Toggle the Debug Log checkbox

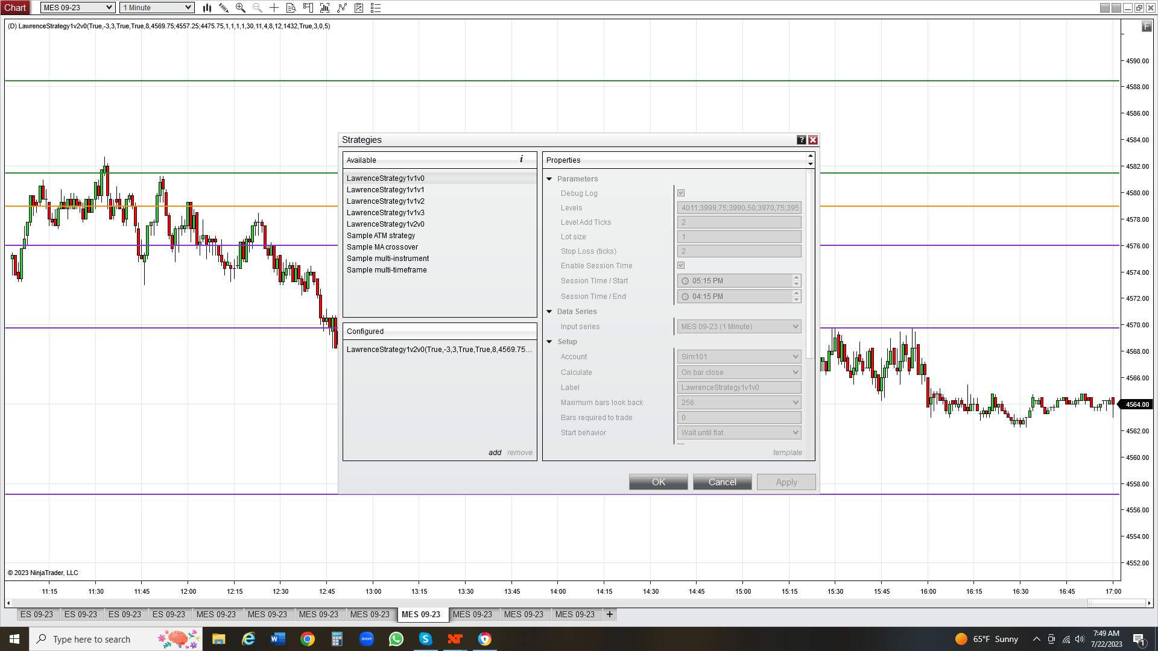681,193
